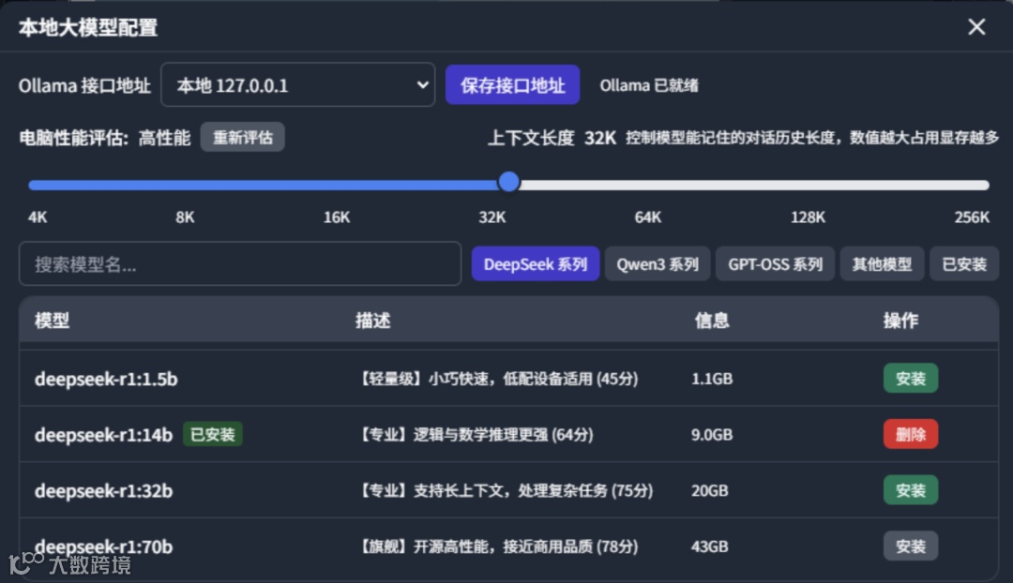Show the 已安装 models tab
This screenshot has height=583, width=1013.
tap(964, 264)
